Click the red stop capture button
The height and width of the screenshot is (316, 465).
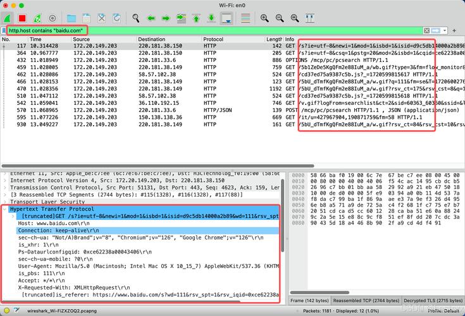pos(22,18)
